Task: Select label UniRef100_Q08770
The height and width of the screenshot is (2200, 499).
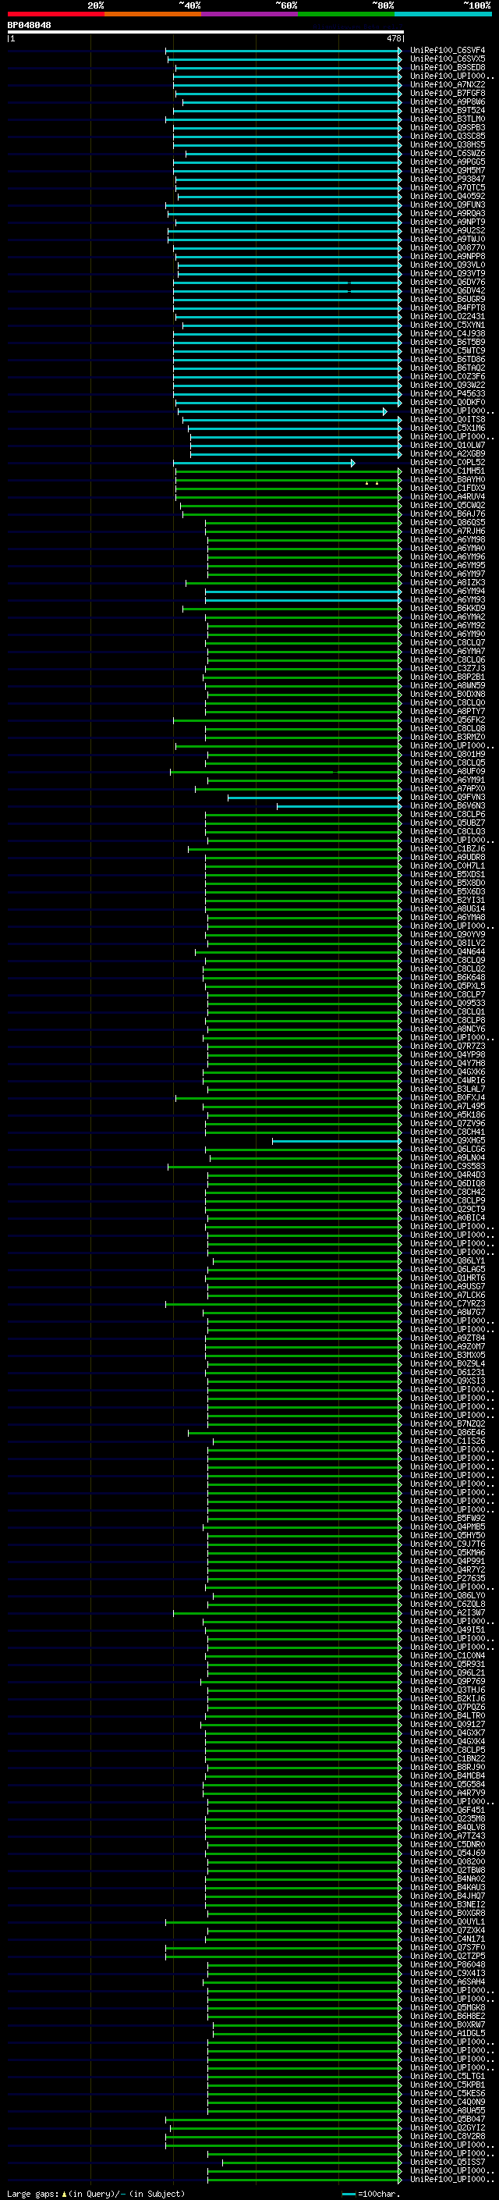Action: click(x=448, y=247)
